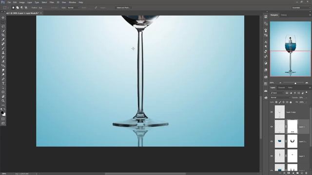
Task: Select the Pen tool
Action: [x=3, y=79]
